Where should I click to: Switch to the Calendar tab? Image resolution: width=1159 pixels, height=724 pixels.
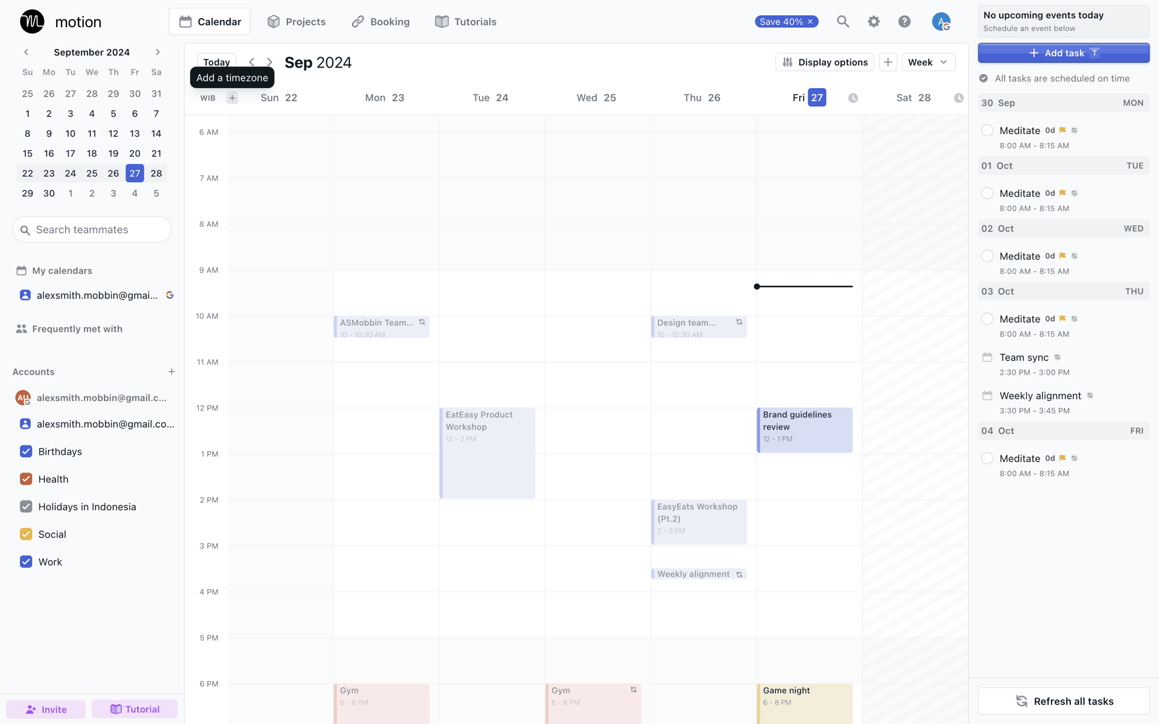(x=209, y=22)
